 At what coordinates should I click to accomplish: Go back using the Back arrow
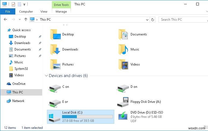tap(5, 20)
